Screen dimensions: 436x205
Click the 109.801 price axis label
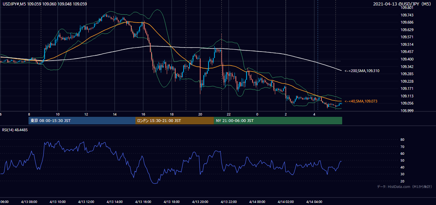pos(407,8)
